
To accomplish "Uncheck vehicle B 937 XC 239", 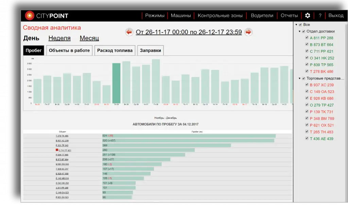I will tap(307, 85).
